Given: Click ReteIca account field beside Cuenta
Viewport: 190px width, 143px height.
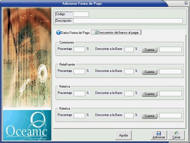Looking at the screenshot, I should [x=170, y=115].
